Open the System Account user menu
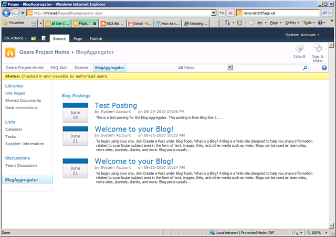 [x=302, y=35]
